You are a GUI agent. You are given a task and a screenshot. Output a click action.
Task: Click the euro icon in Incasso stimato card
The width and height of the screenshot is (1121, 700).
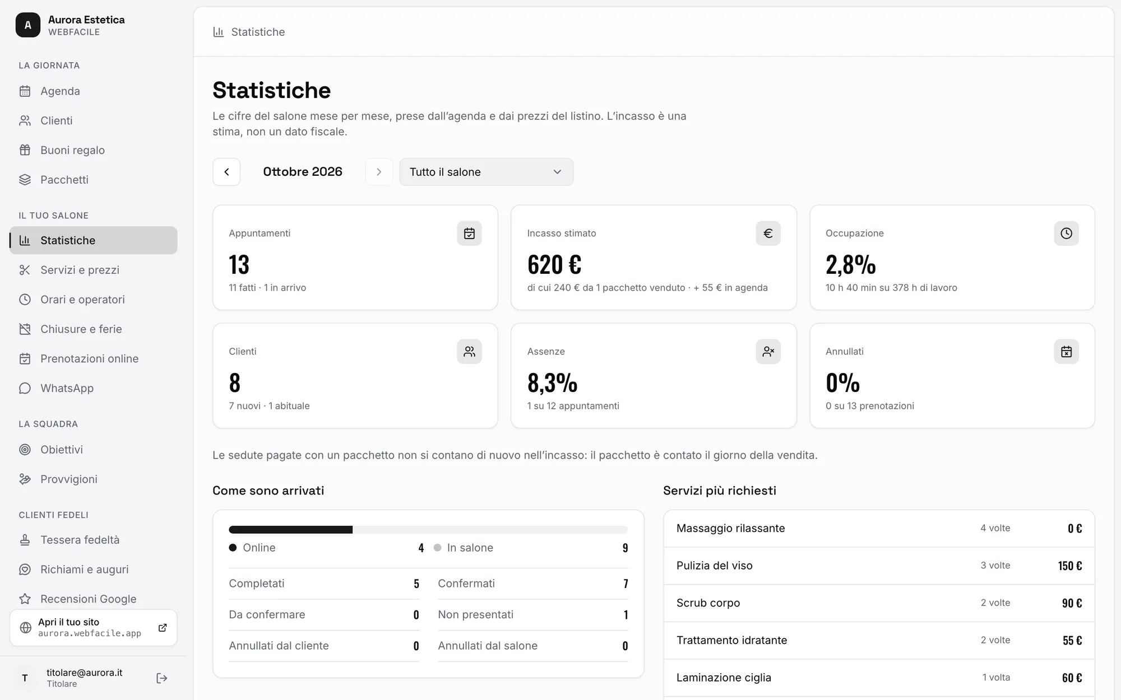click(x=768, y=234)
